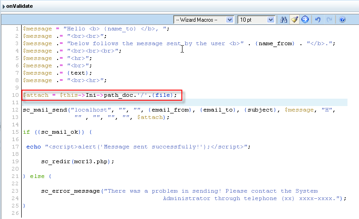Click the $attach variable on line 10
The image size is (359, 219).
(36, 95)
